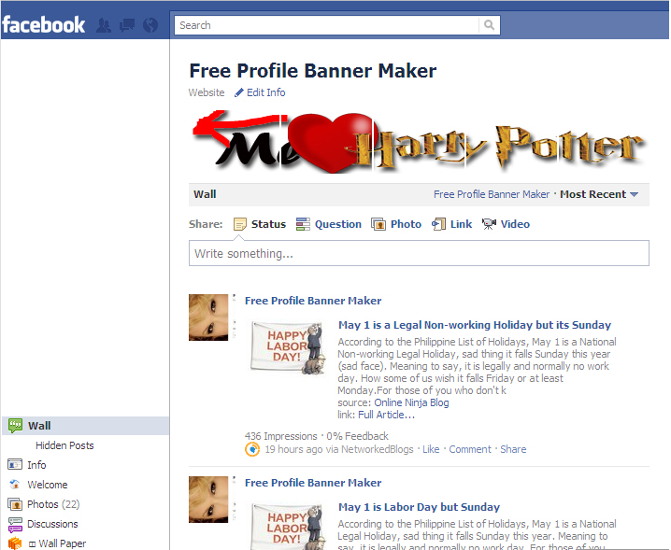
Task: Open friend requests icon in header
Action: [104, 25]
